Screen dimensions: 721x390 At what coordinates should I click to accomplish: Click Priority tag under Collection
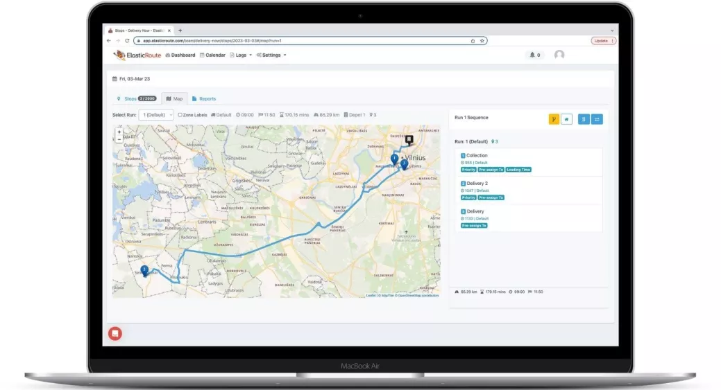click(x=468, y=170)
